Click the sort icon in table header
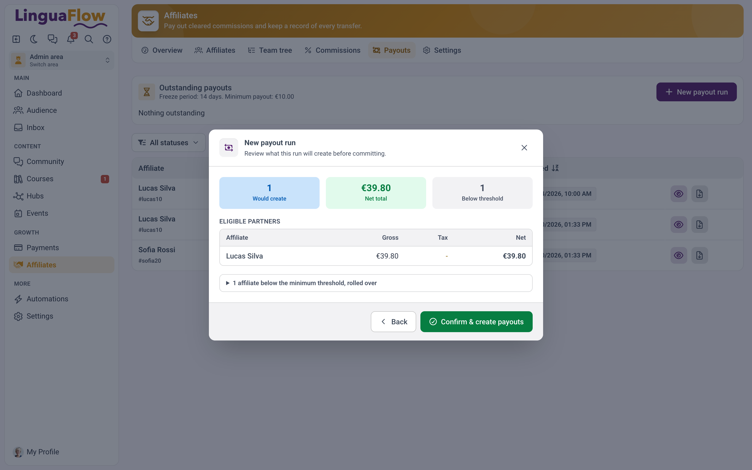Viewport: 752px width, 470px height. point(555,168)
